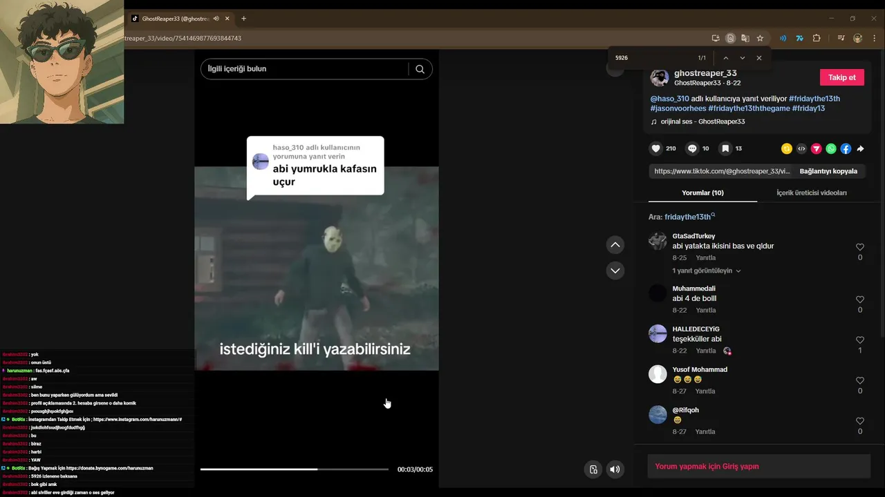885x497 pixels.
Task: Like HALLEDECEYİG's comment
Action: (860, 340)
